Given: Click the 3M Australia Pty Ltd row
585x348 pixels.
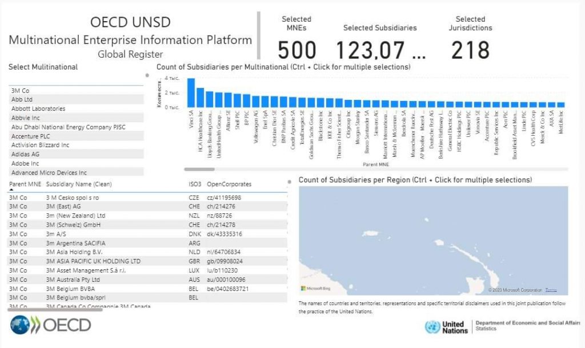Looking at the screenshot, I should click(x=147, y=280).
